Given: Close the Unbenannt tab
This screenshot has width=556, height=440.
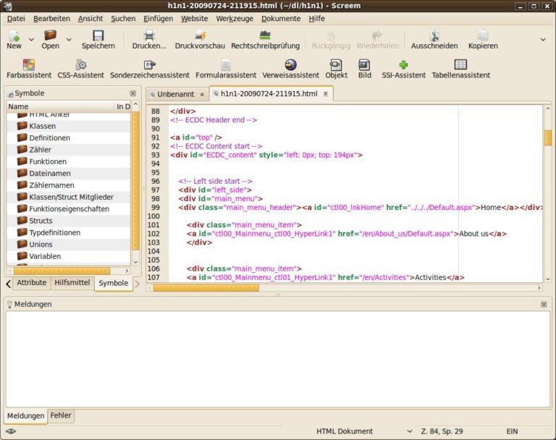Looking at the screenshot, I should pos(202,94).
